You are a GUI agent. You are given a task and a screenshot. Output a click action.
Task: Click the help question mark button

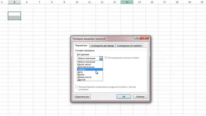tap(137, 38)
